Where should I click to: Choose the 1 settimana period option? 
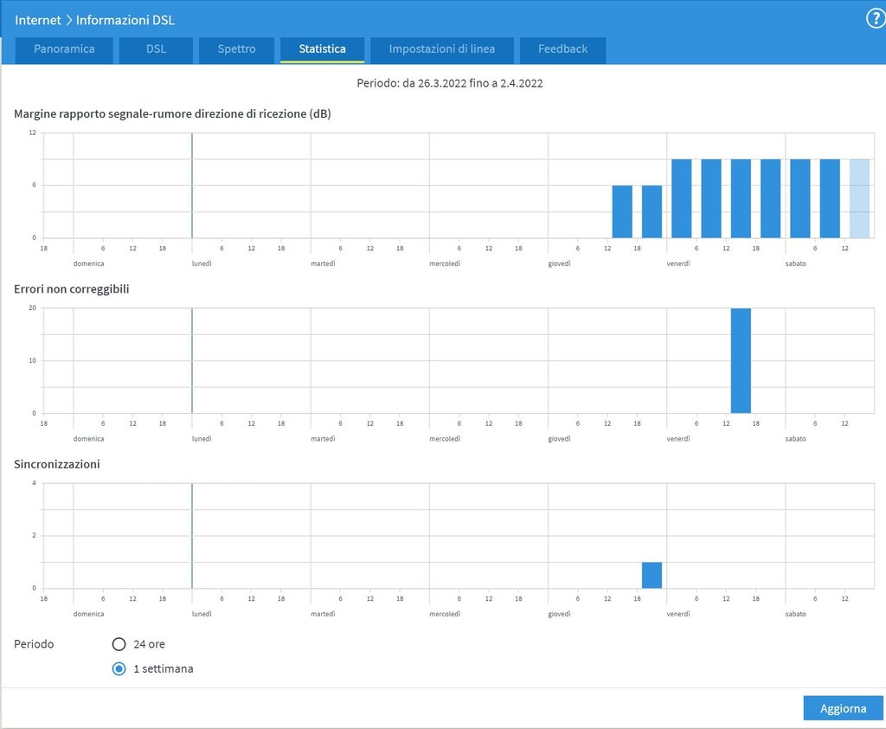coord(119,668)
